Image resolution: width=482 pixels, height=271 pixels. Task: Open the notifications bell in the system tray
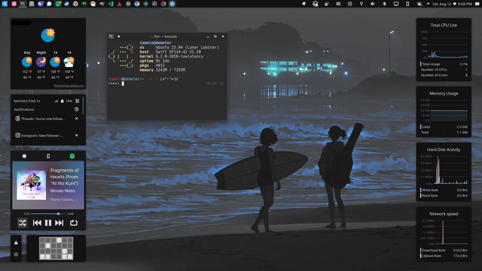(x=304, y=4)
